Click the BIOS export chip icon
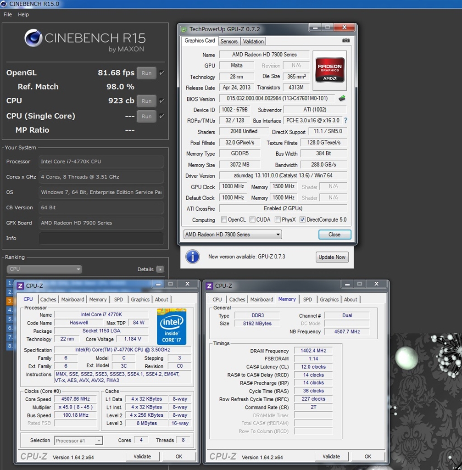This screenshot has height=470, width=462. point(342,98)
